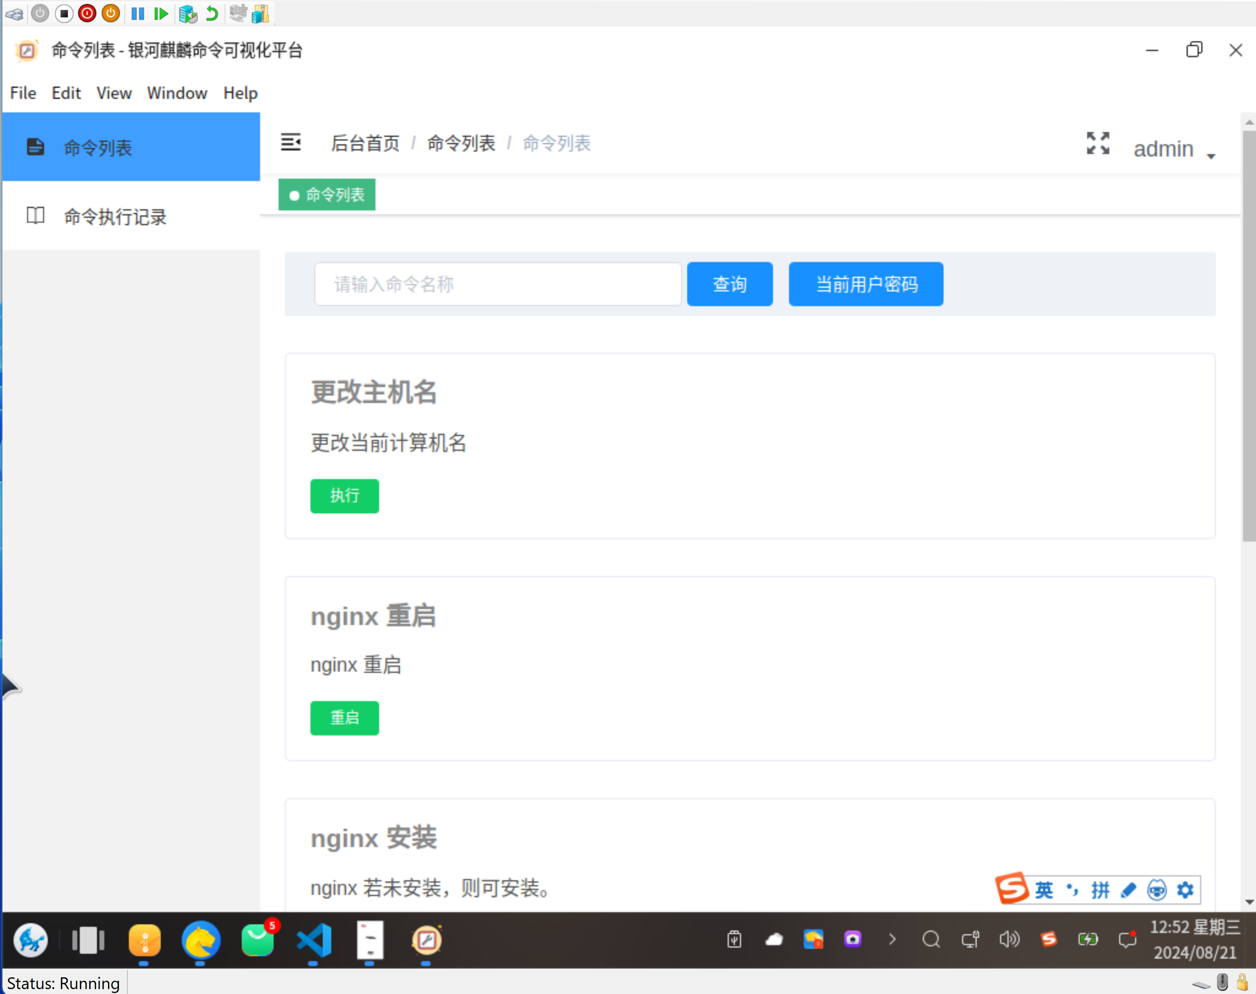Open VS Code from the taskbar

pyautogui.click(x=313, y=940)
